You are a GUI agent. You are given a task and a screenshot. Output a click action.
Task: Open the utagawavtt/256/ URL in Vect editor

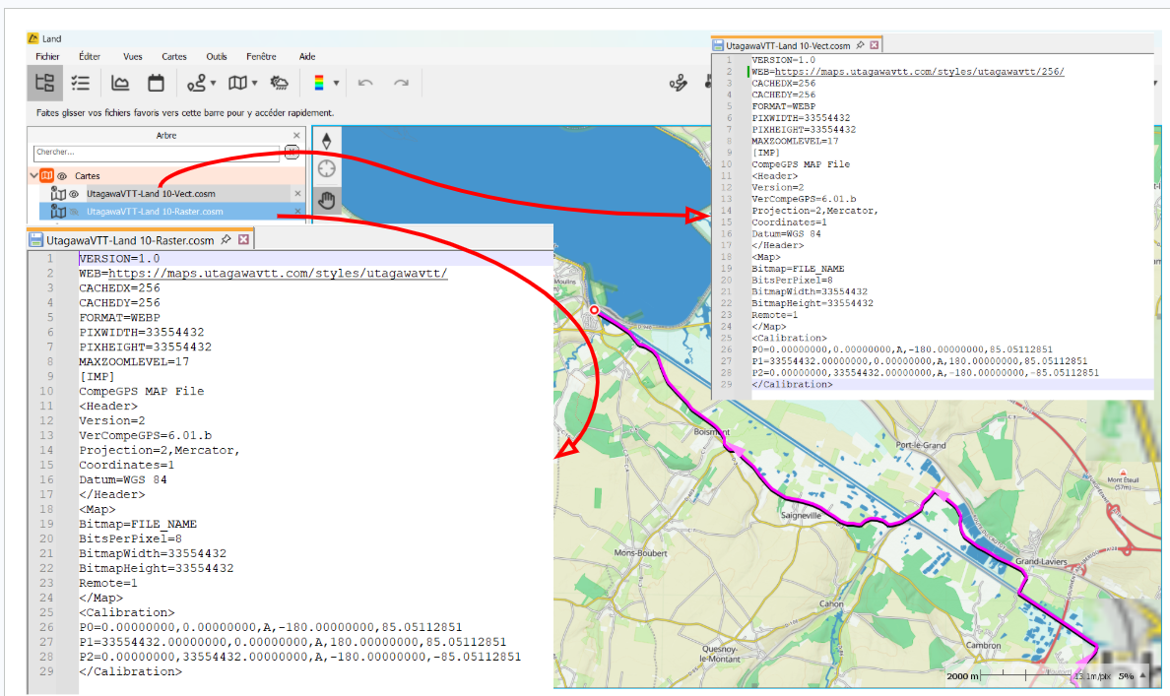pos(919,72)
